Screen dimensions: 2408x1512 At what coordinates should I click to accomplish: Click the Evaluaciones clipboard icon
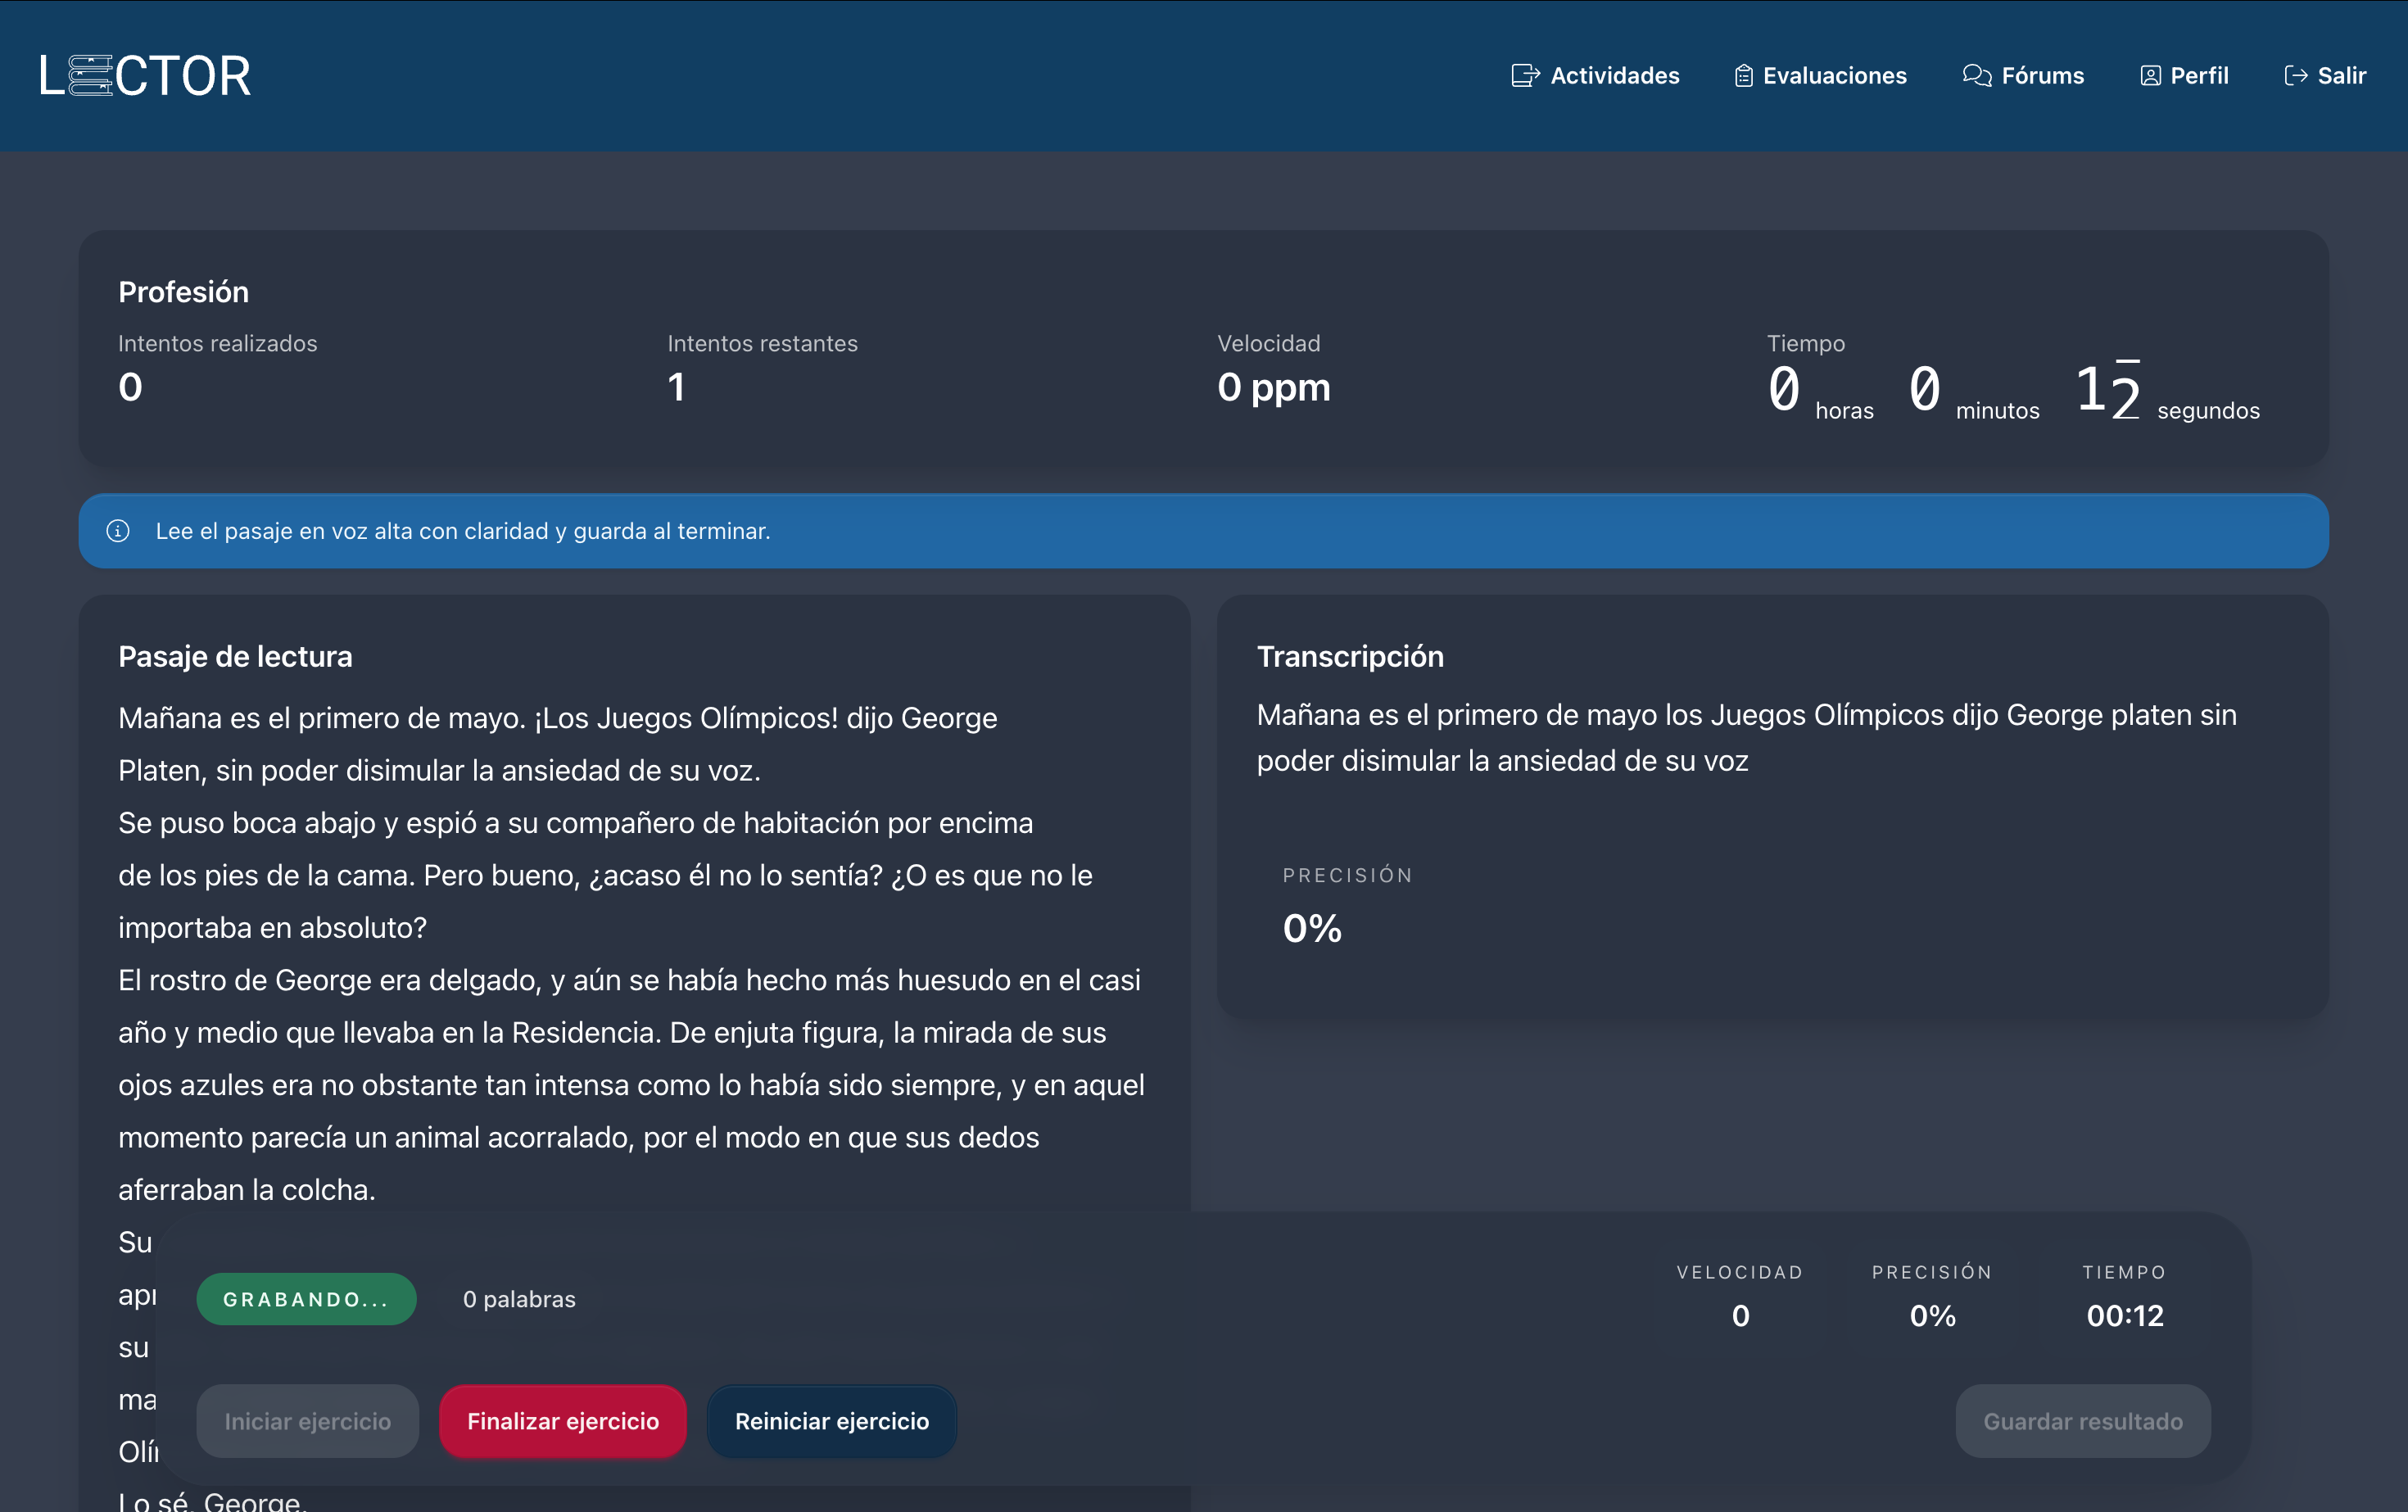click(1743, 76)
